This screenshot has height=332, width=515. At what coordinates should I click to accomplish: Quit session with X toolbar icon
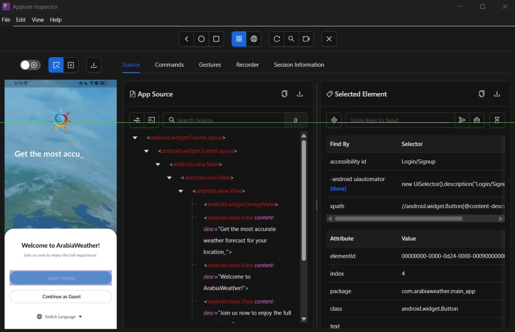pos(329,39)
